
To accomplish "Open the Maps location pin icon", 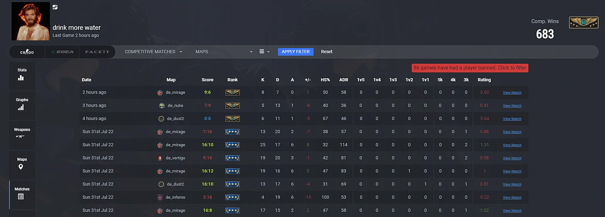I will 21,167.
